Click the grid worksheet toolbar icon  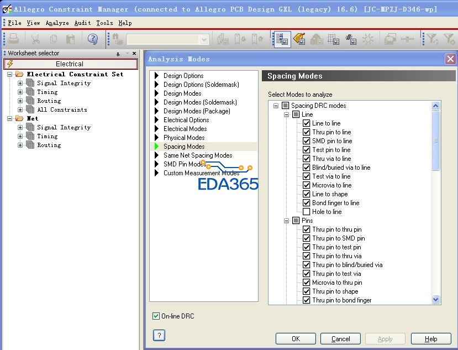point(333,39)
